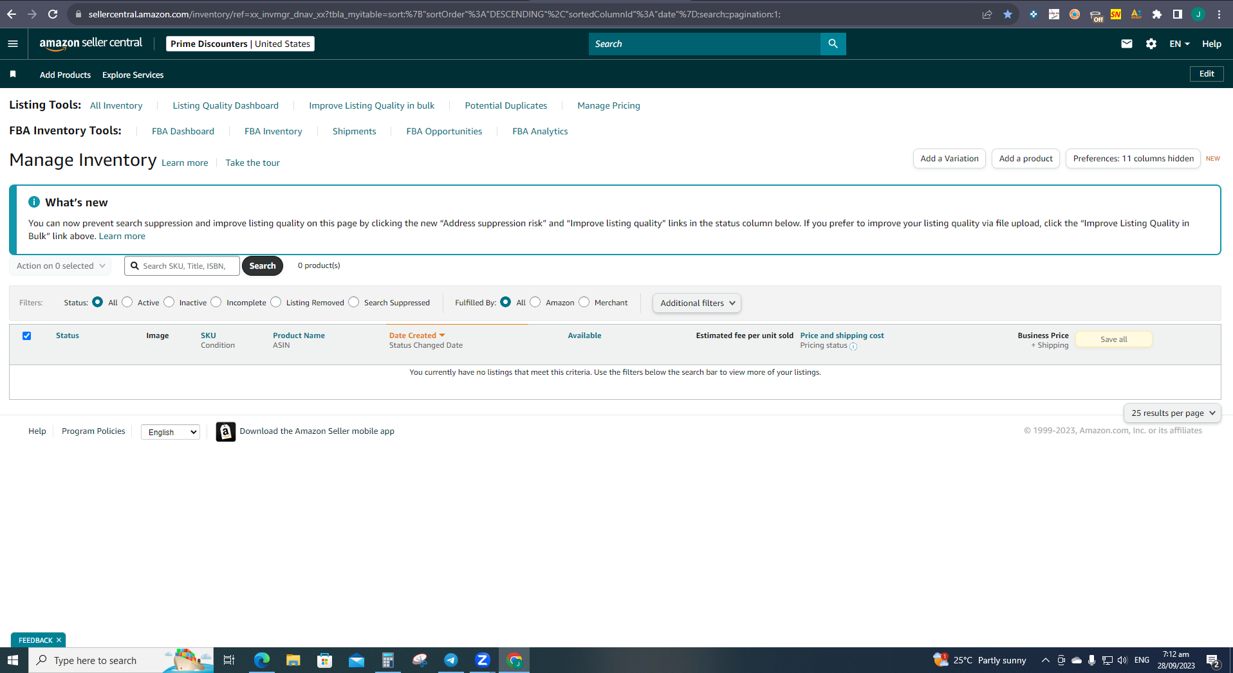This screenshot has width=1233, height=673.
Task: Open the EN language selector in header
Action: pyautogui.click(x=1180, y=44)
